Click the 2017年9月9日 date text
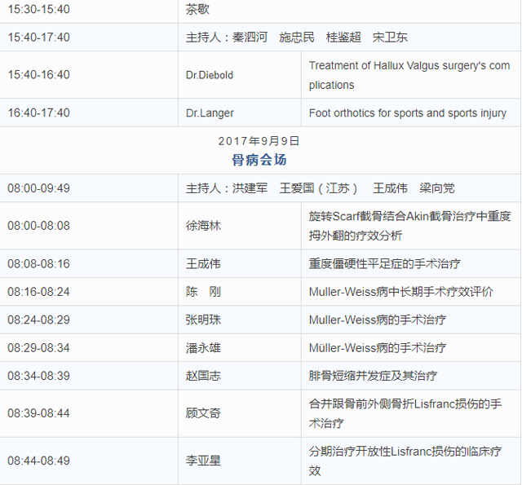Screen dimensions: 522x485 tap(259, 141)
